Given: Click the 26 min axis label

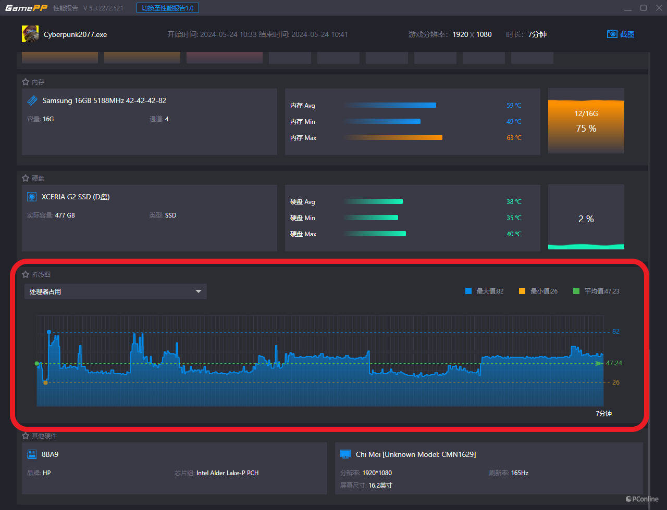Looking at the screenshot, I should click(x=616, y=382).
